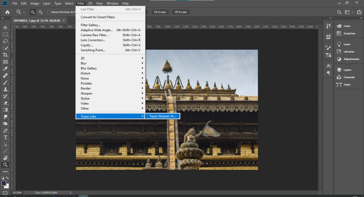Select the Horizontal Type tool
This screenshot has height=197, width=364.
[x=5, y=137]
